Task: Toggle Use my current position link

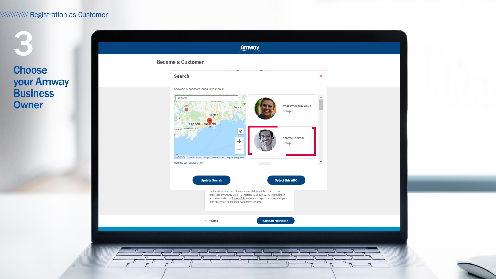Action: pyautogui.click(x=189, y=162)
